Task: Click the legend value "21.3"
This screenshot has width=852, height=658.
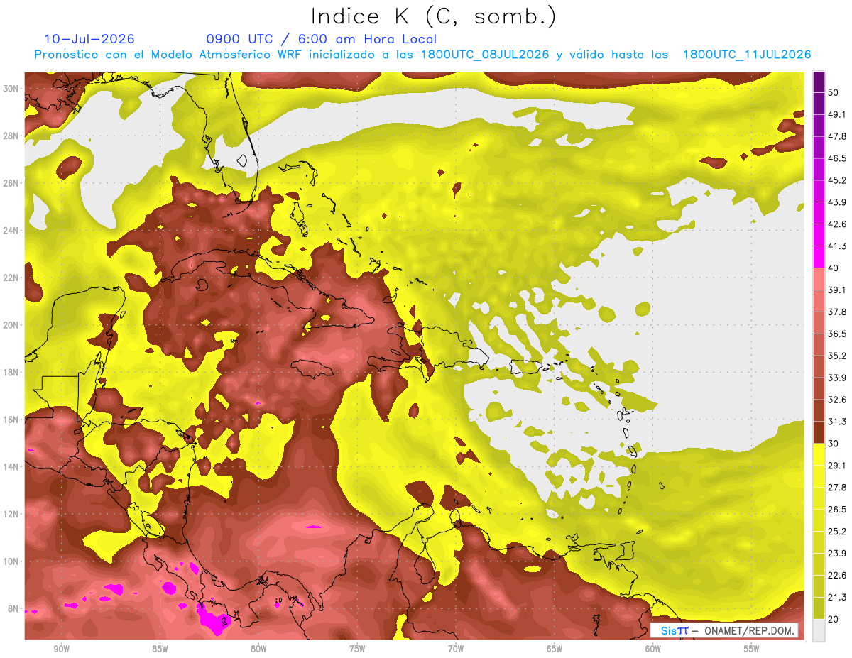Action: pos(837,598)
